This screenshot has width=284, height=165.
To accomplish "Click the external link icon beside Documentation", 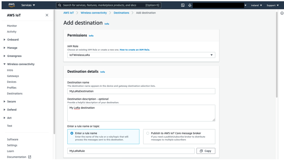I will [x=30, y=157].
